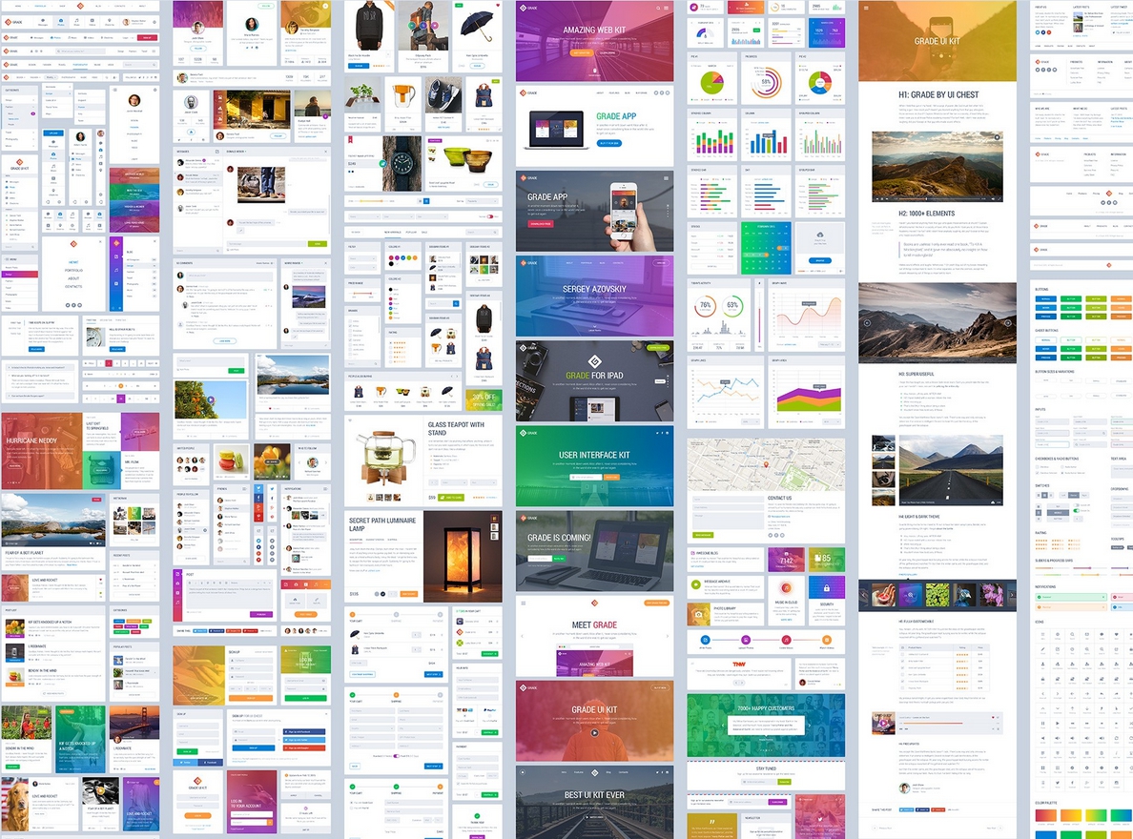1133x839 pixels.
Task: Click camera icon on Photo Library tile
Action: [x=698, y=614]
